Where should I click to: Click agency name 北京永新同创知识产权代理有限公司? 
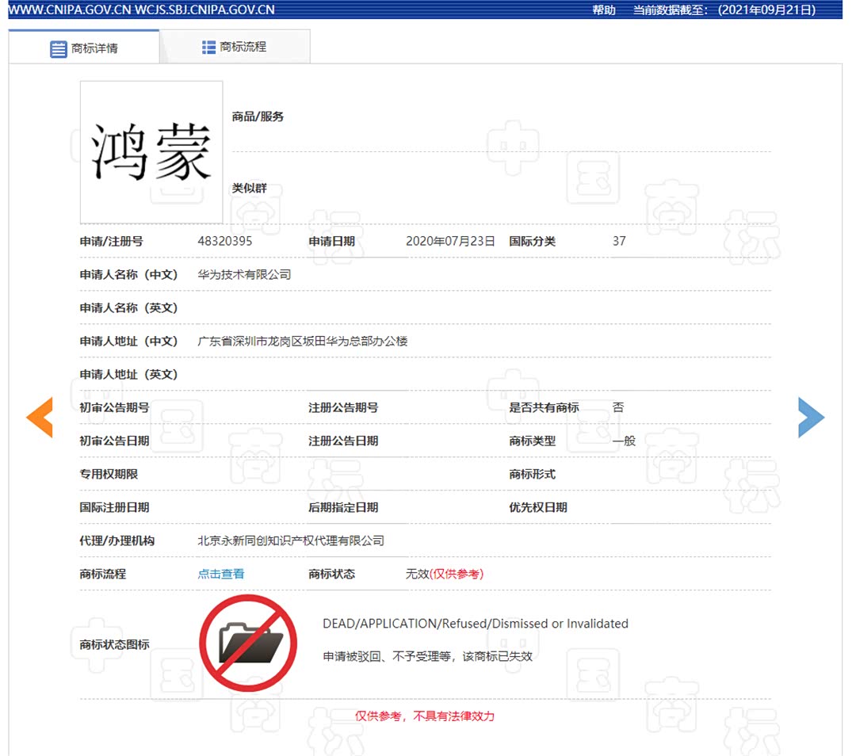coord(292,540)
